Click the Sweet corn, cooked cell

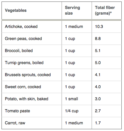pyautogui.click(x=23, y=87)
